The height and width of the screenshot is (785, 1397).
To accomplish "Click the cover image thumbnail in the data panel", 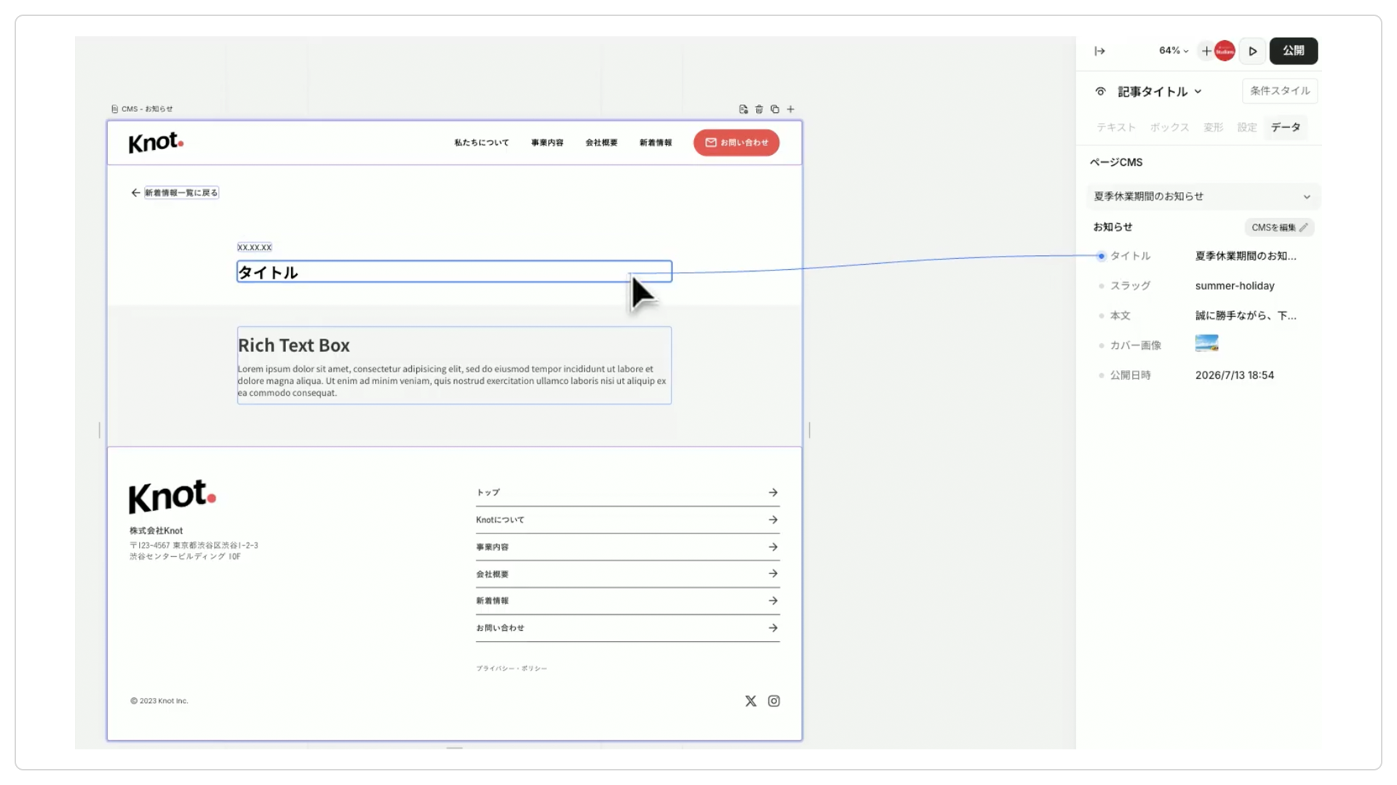I will point(1206,343).
